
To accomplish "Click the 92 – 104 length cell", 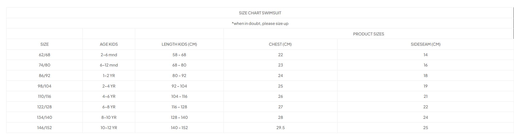I will pyautogui.click(x=179, y=86).
